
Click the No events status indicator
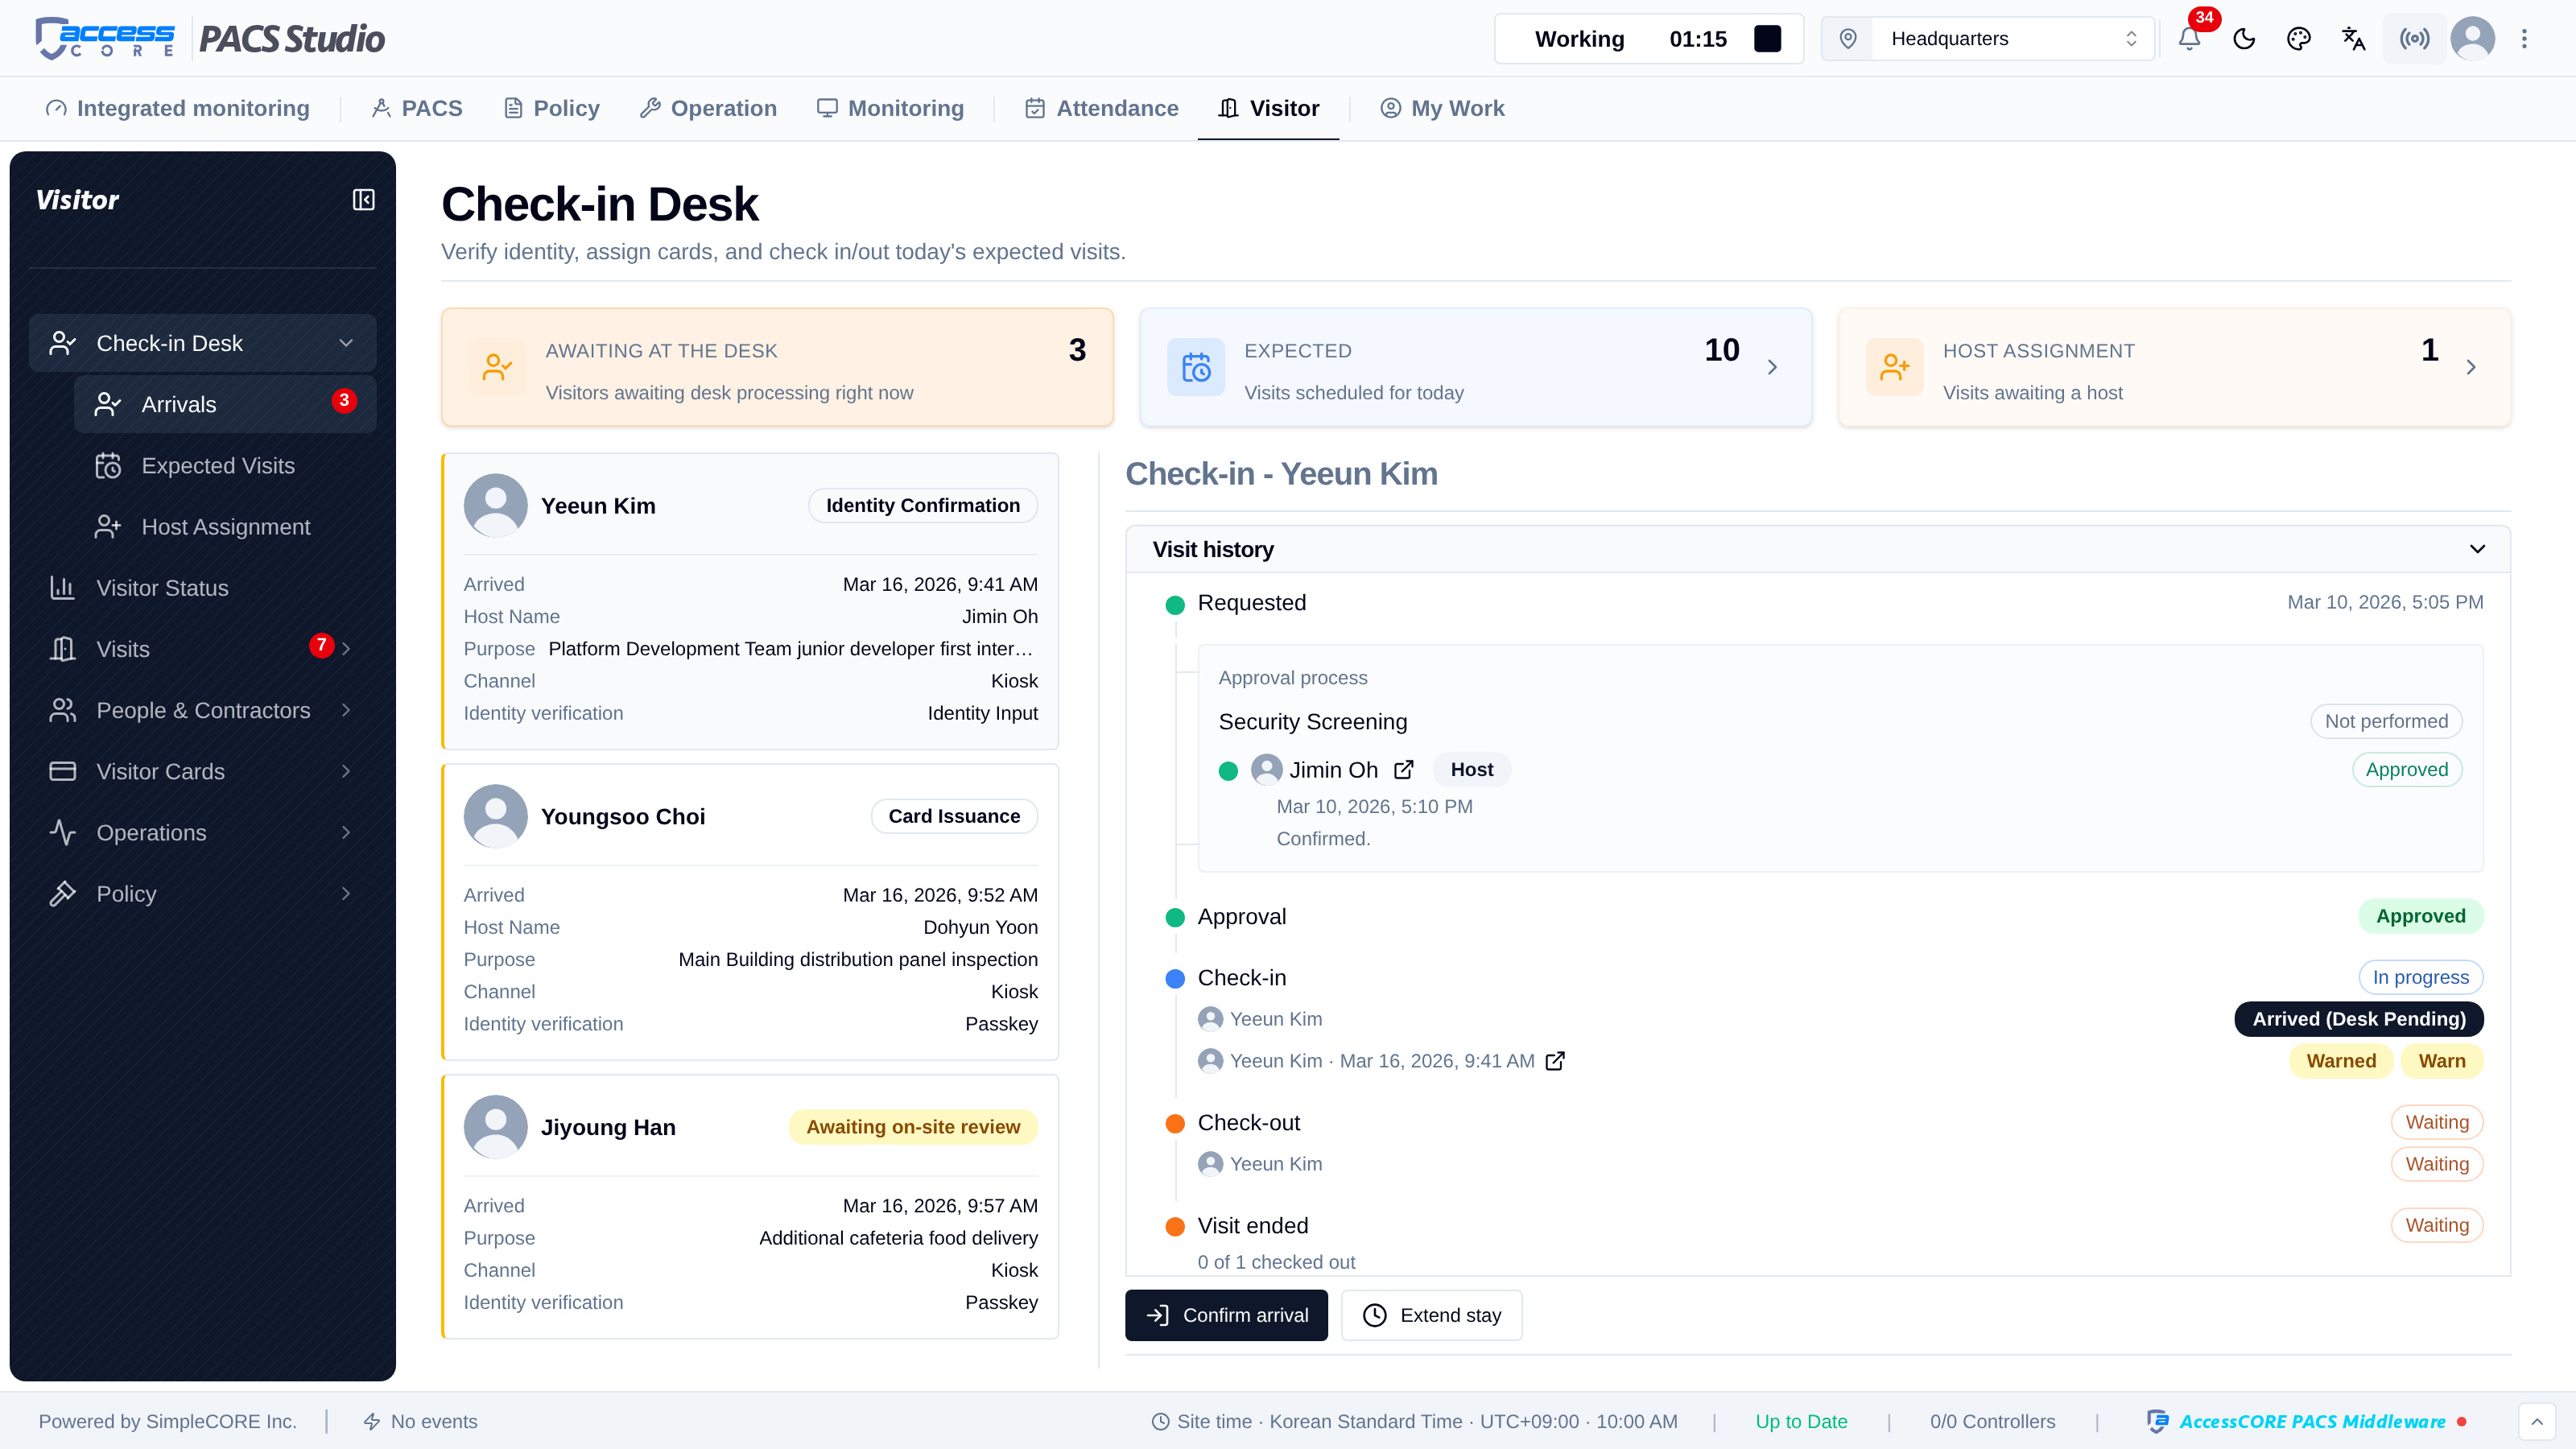pos(420,1421)
